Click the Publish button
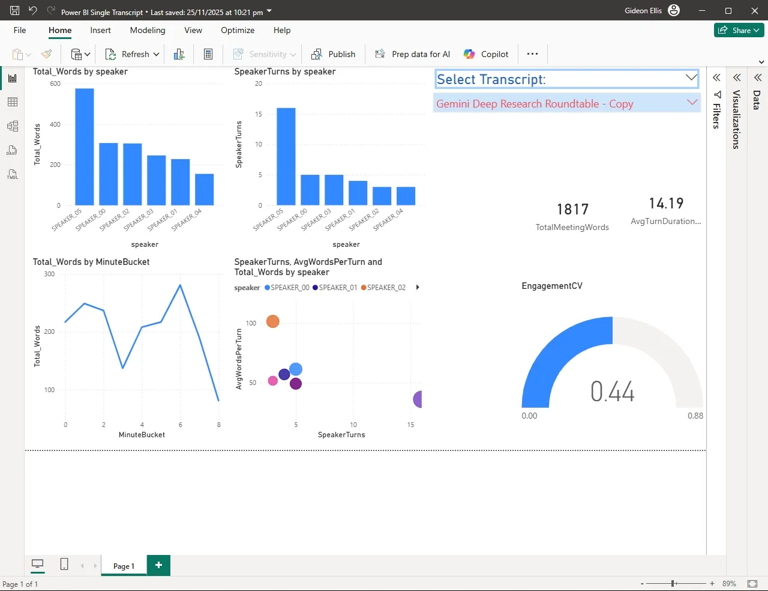The height and width of the screenshot is (591, 768). pos(334,54)
